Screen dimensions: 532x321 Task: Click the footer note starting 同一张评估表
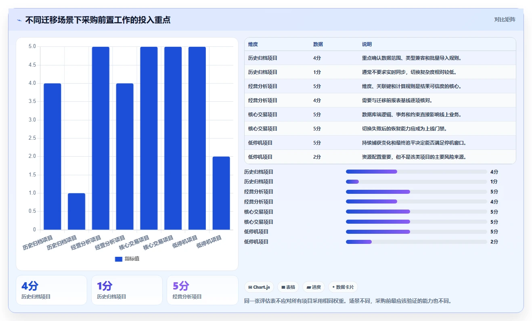pos(348,301)
